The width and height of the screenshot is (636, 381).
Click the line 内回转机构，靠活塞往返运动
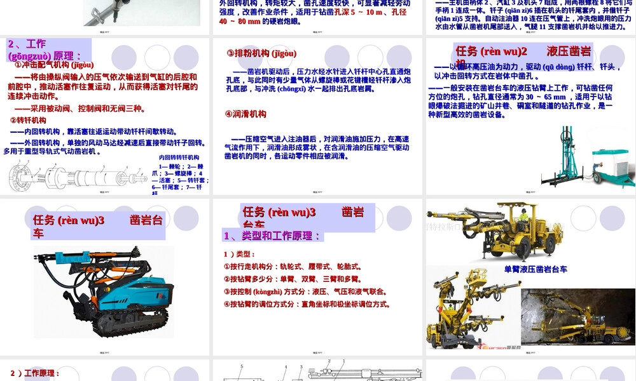93,131
